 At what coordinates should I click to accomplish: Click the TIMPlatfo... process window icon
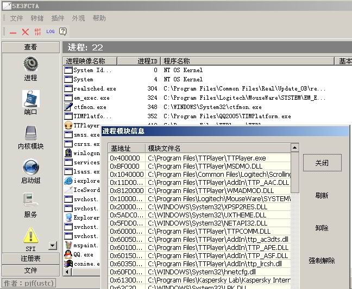68,116
